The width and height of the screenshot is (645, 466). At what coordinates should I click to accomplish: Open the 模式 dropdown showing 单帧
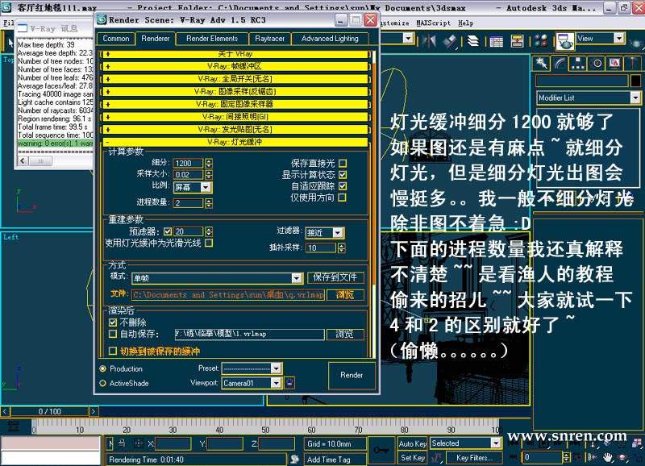click(x=217, y=278)
